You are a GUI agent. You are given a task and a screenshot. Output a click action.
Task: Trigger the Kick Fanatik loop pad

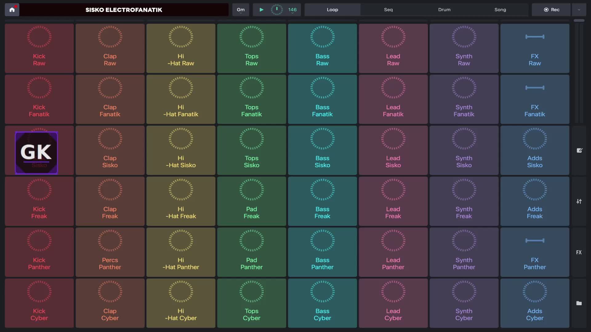pyautogui.click(x=39, y=100)
